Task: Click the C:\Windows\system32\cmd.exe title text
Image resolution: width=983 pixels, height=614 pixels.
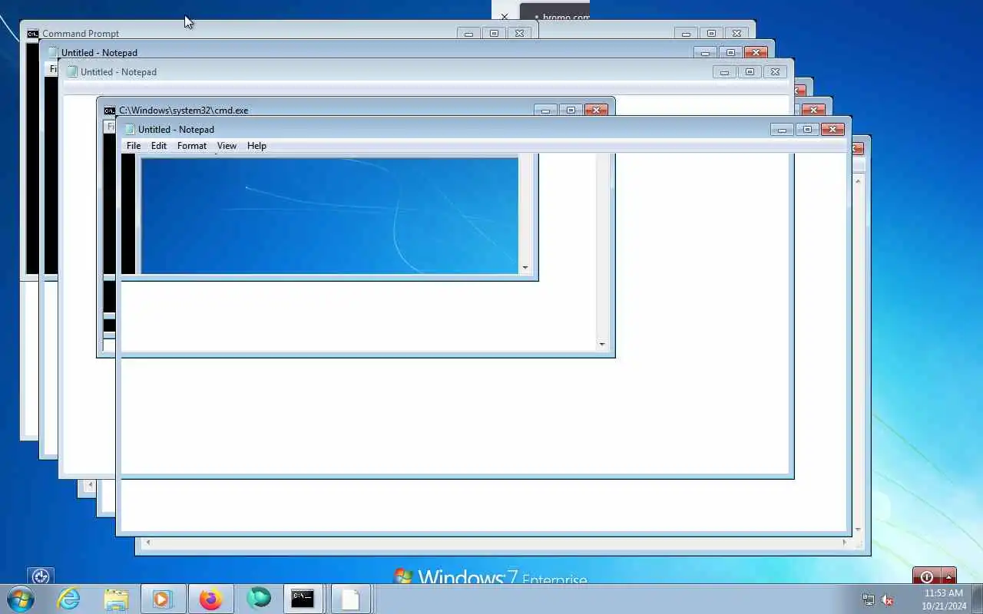Action: pos(184,111)
